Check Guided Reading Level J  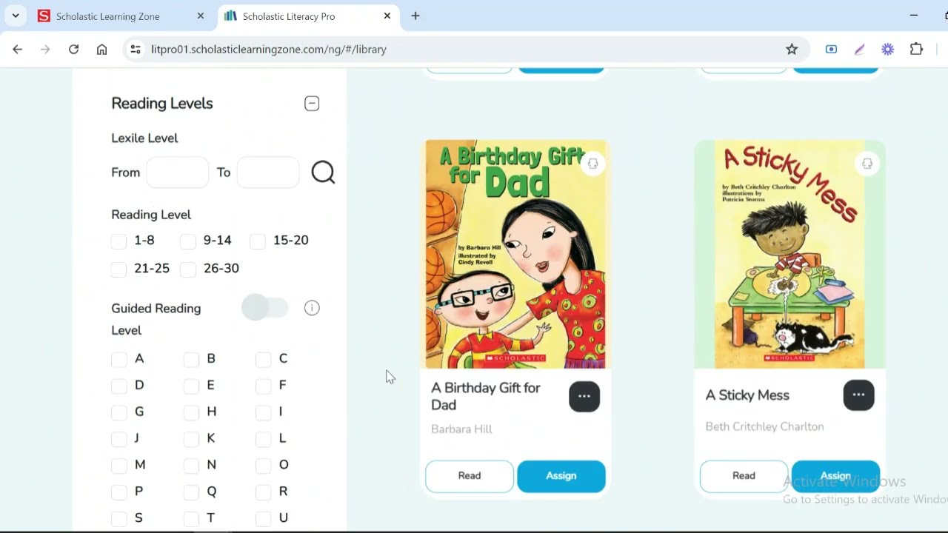coord(119,439)
